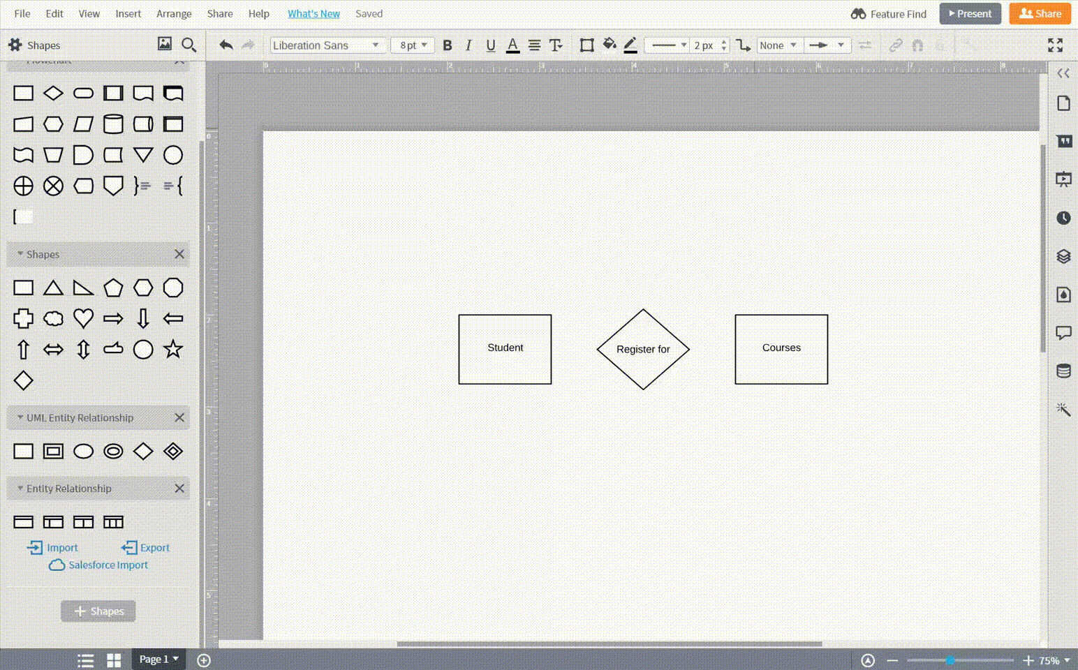This screenshot has width=1078, height=670.
Task: Open the font size dropdown
Action: (x=412, y=45)
